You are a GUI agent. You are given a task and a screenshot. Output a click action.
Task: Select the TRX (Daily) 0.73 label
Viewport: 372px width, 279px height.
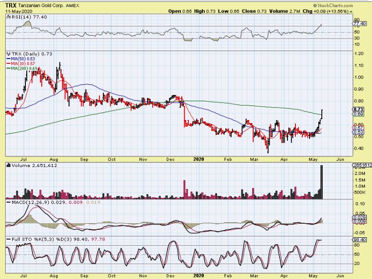pyautogui.click(x=32, y=54)
